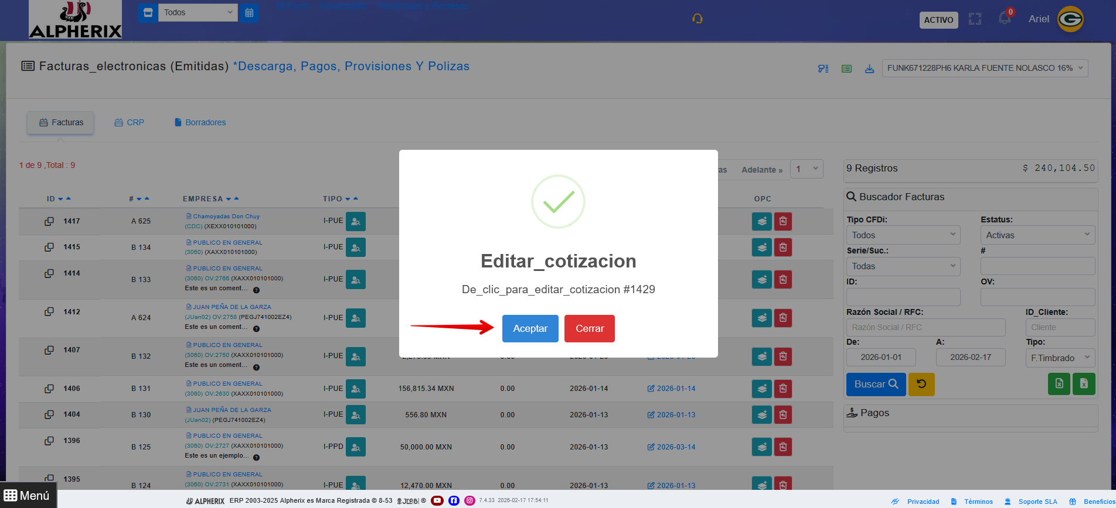This screenshot has width=1116, height=508.
Task: Click the headset support icon
Action: 697,19
